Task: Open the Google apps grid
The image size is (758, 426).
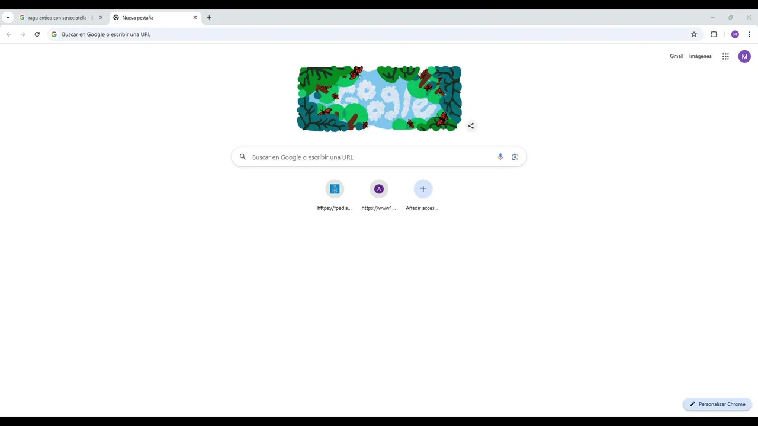Action: [x=725, y=57]
